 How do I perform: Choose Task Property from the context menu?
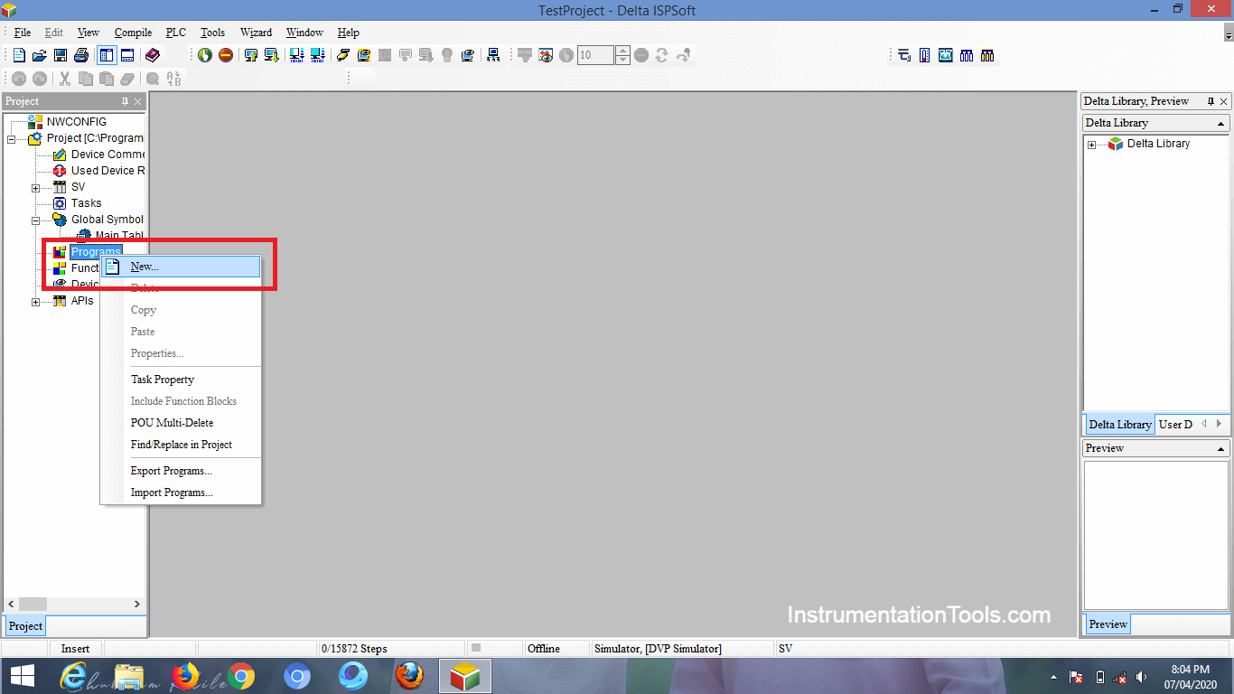181,380
